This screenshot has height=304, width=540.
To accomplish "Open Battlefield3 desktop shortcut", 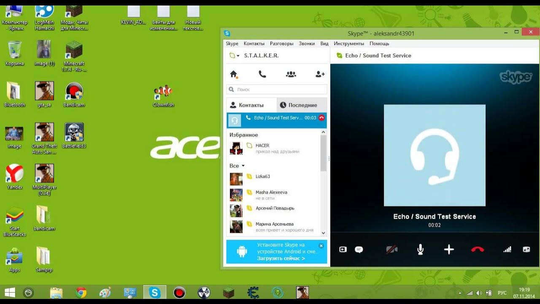I will coord(74,136).
